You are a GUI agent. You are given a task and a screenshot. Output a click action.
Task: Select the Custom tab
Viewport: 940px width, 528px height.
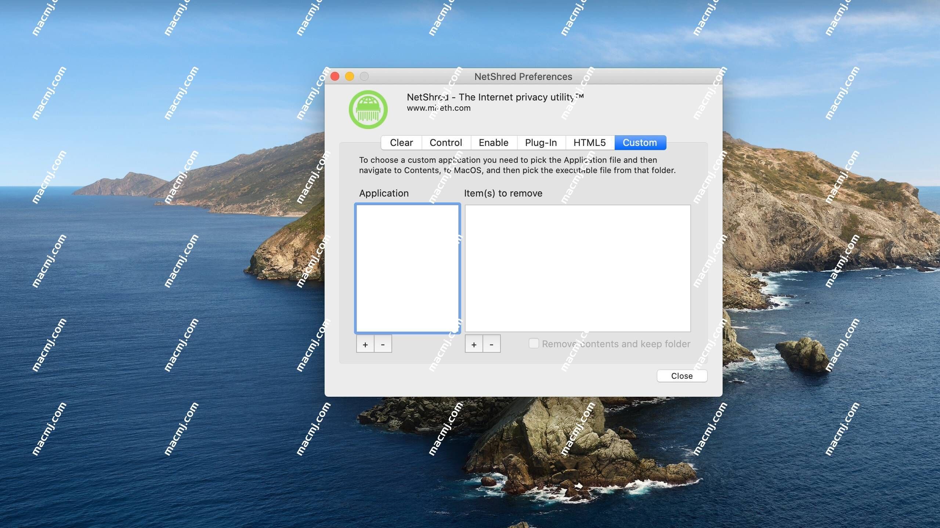[x=640, y=143]
